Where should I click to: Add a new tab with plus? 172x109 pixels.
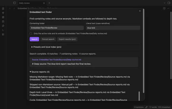(49, 3)
